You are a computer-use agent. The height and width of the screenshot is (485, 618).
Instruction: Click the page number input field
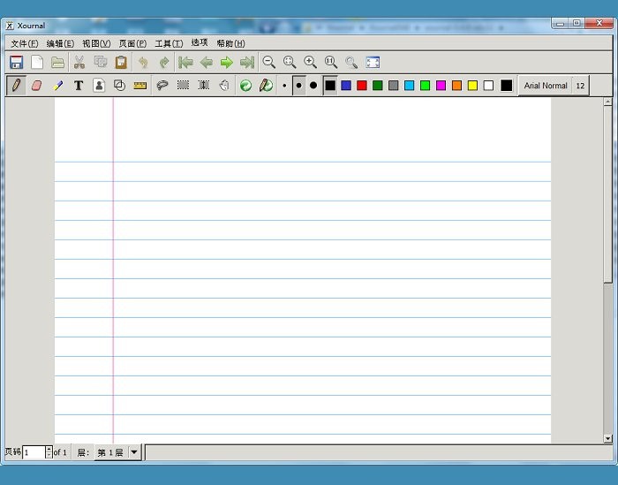pyautogui.click(x=34, y=452)
